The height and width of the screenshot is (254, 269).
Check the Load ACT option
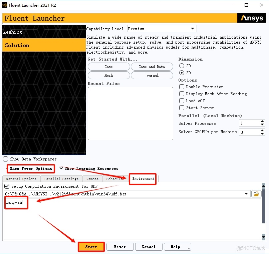pos(182,101)
